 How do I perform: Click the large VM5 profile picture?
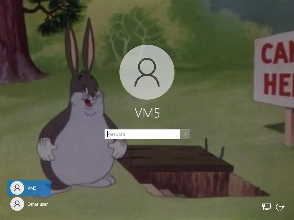(147, 72)
